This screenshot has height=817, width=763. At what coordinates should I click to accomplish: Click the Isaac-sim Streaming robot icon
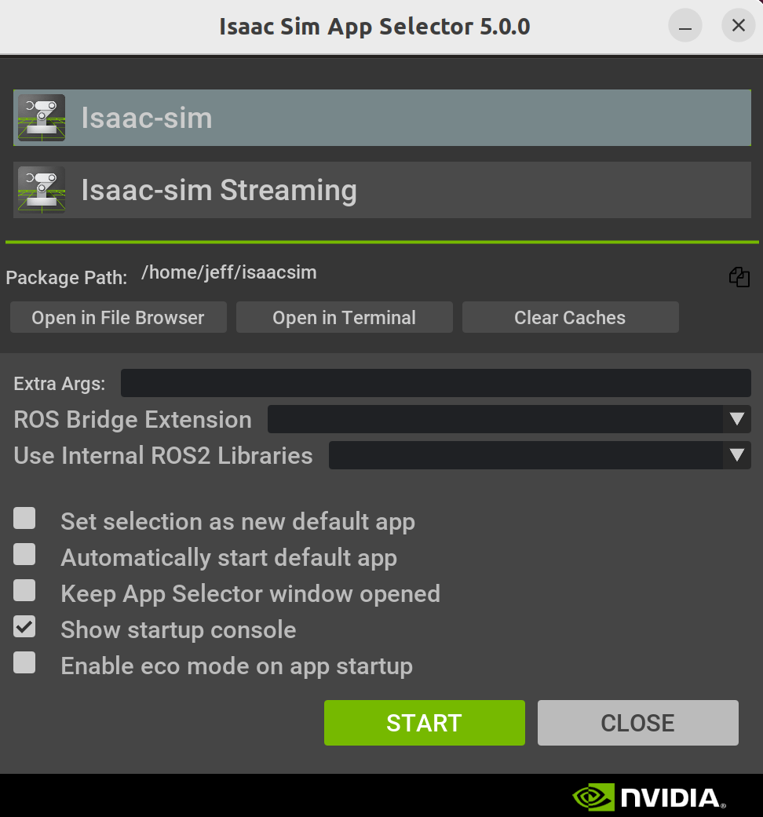point(41,190)
